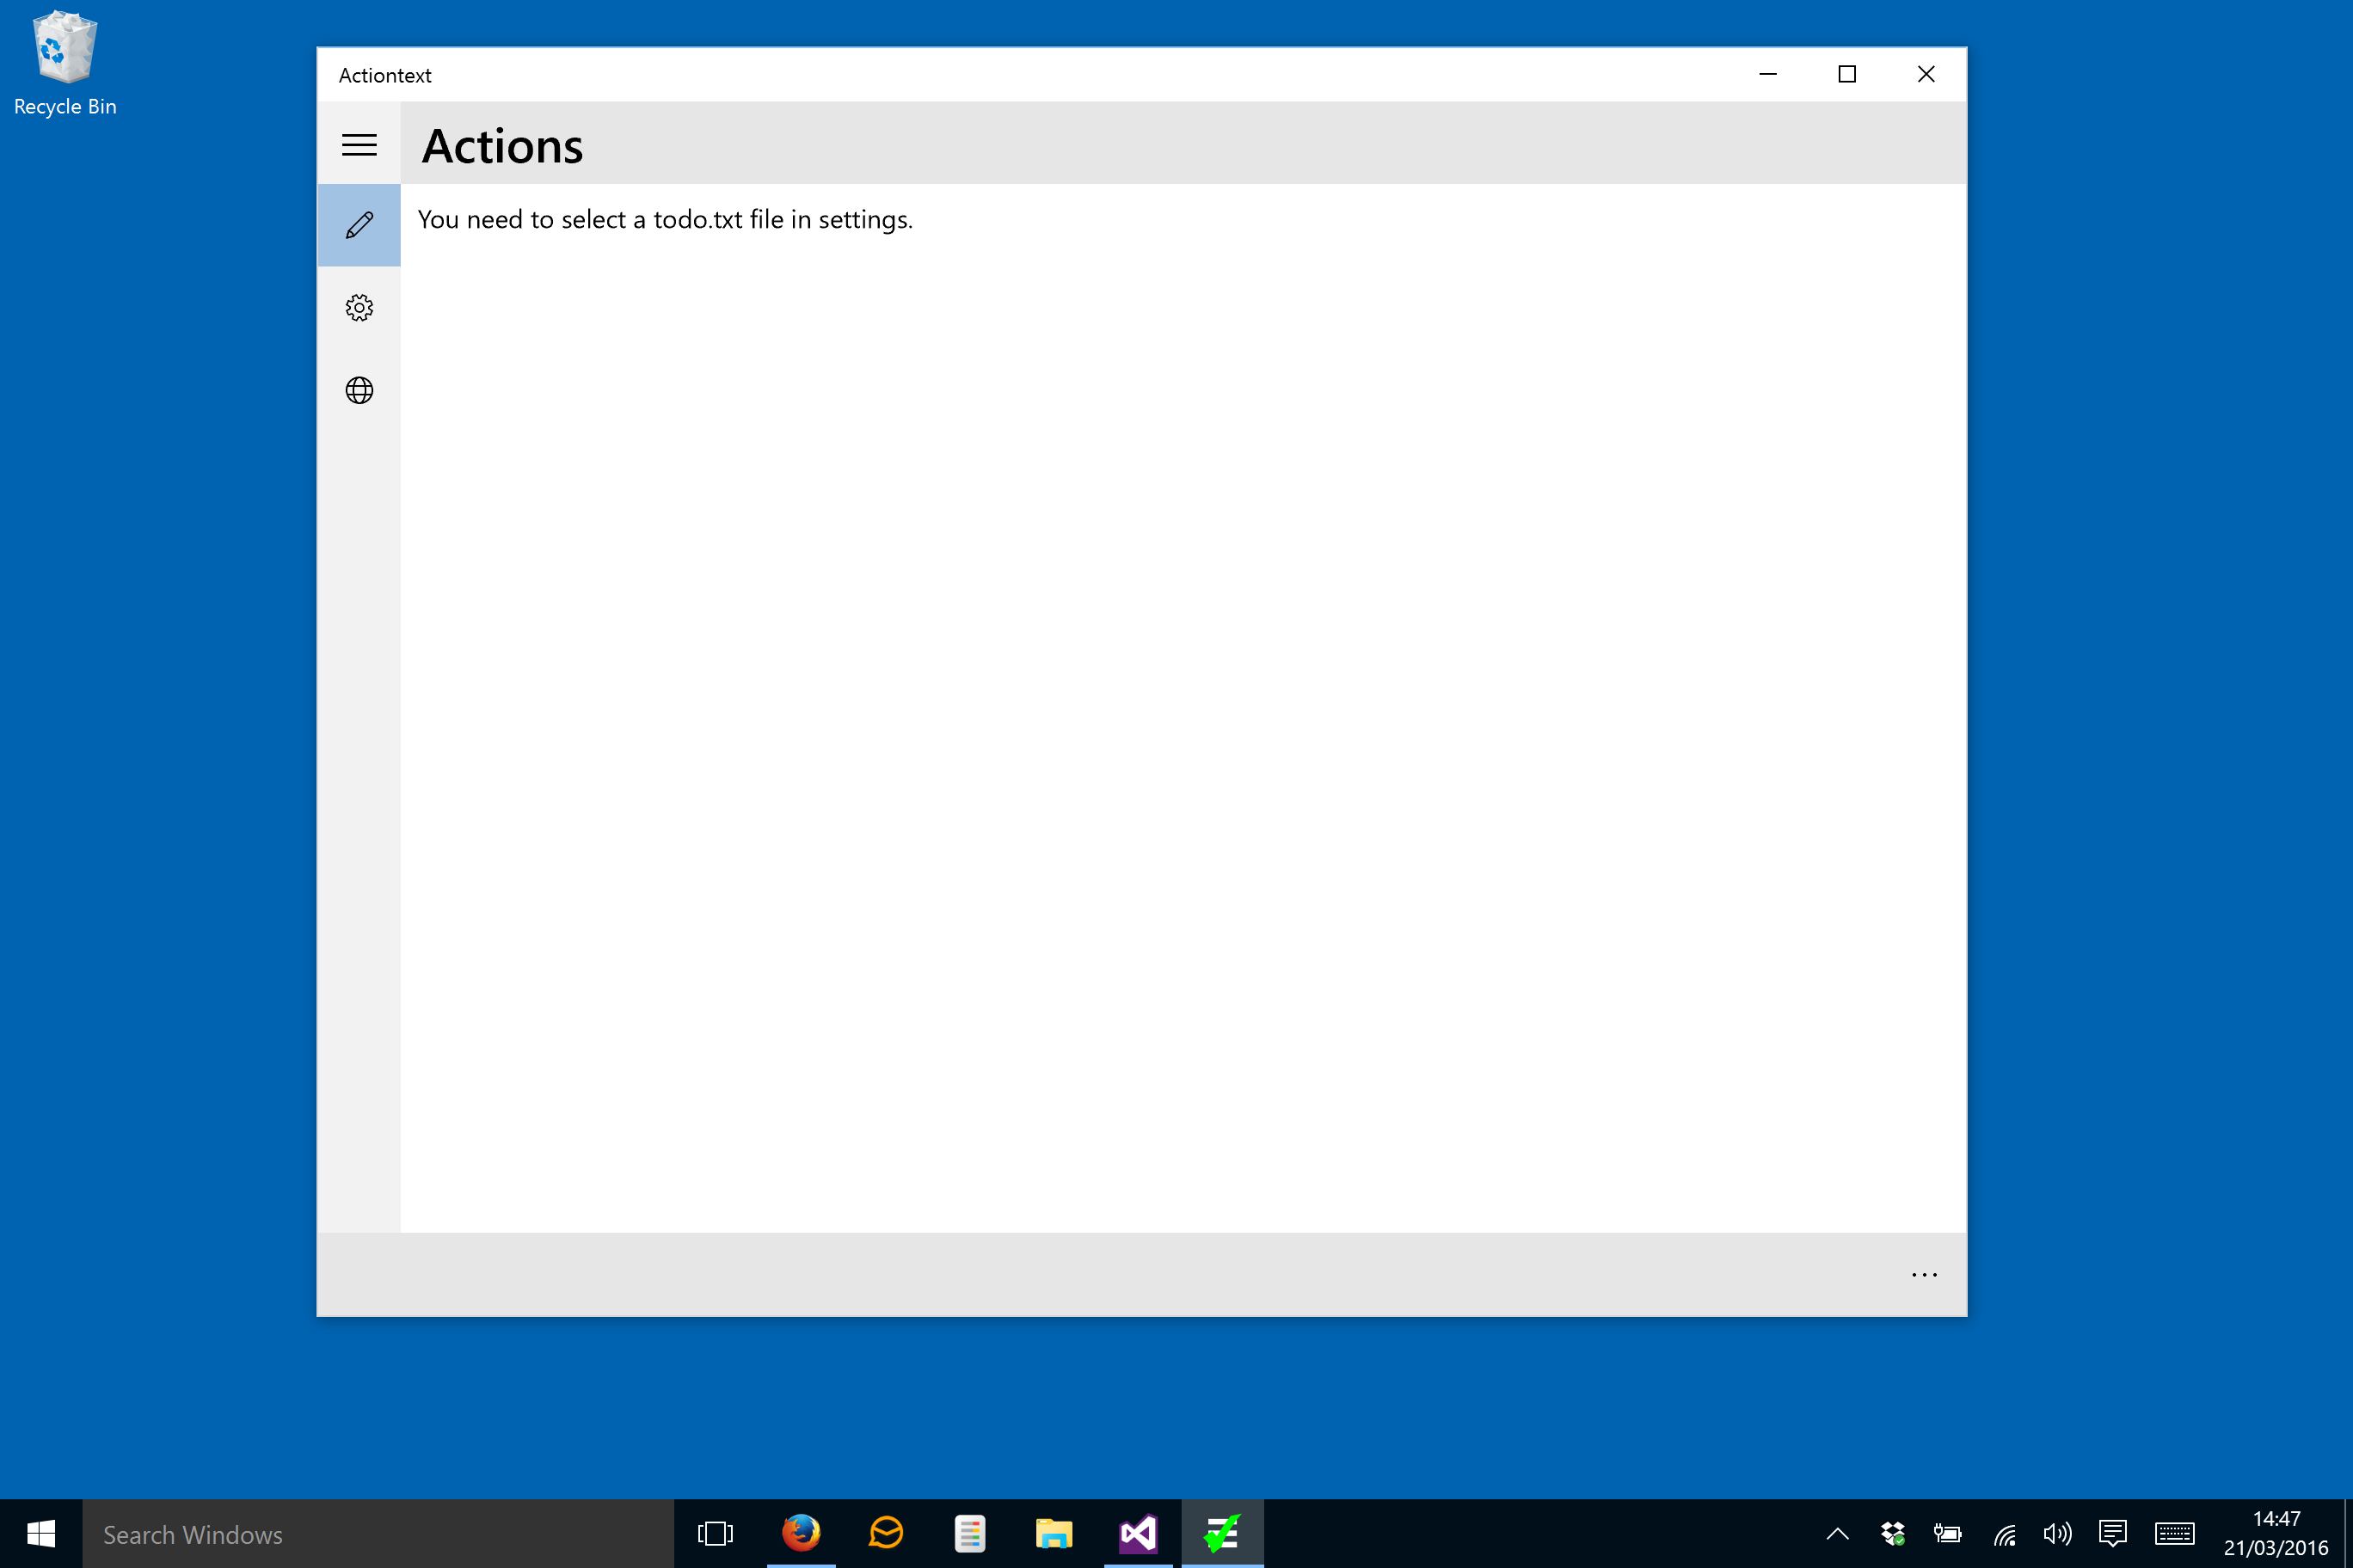This screenshot has height=1568, width=2353.
Task: Open File Explorer from taskbar
Action: pyautogui.click(x=1054, y=1533)
